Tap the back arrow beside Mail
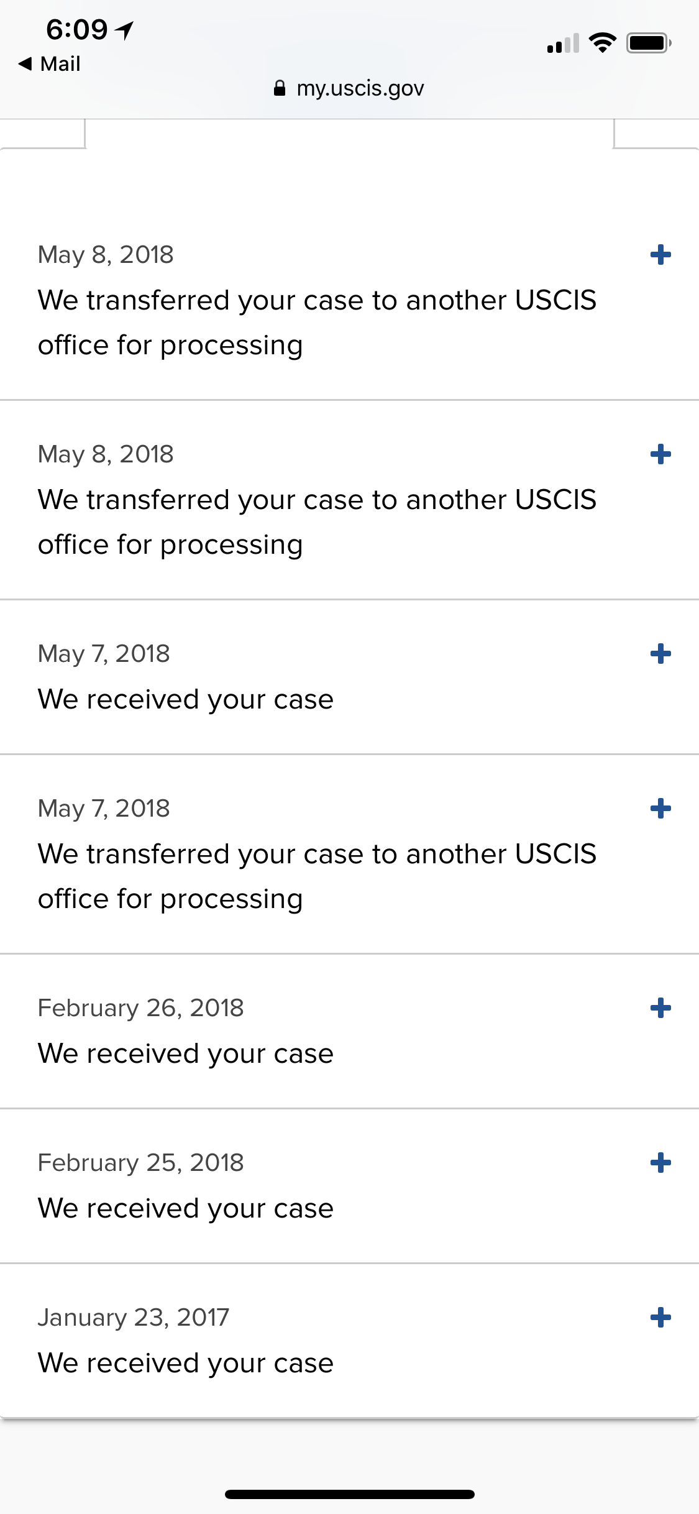This screenshot has height=1514, width=699. (x=25, y=63)
